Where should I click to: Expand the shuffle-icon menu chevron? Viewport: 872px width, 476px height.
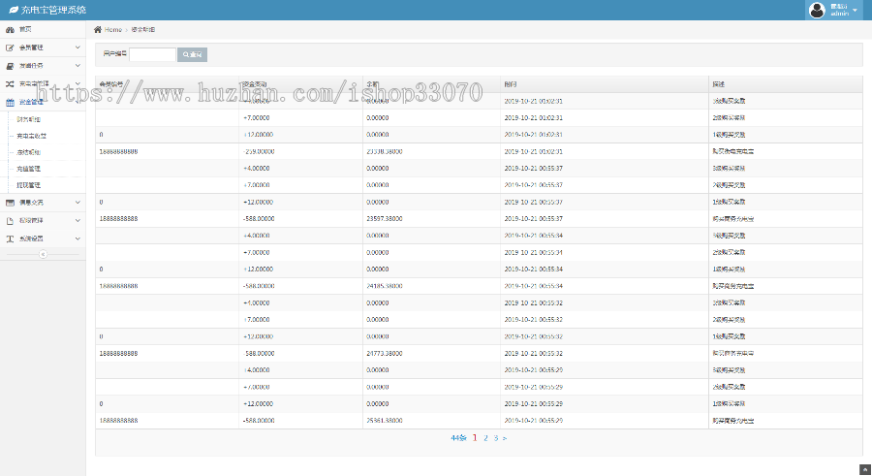pyautogui.click(x=78, y=83)
